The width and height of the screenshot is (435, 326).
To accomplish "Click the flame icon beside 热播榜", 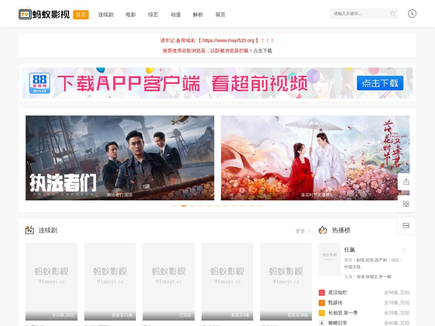I will 323,230.
